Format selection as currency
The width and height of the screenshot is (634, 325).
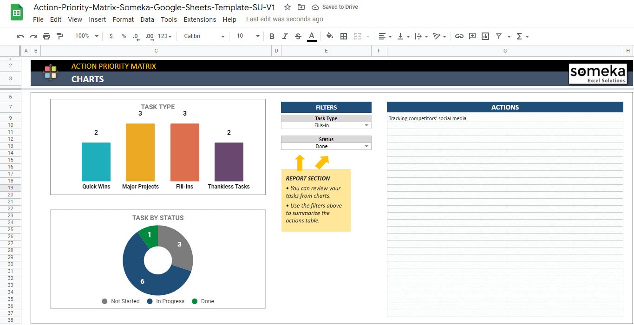[x=111, y=36]
